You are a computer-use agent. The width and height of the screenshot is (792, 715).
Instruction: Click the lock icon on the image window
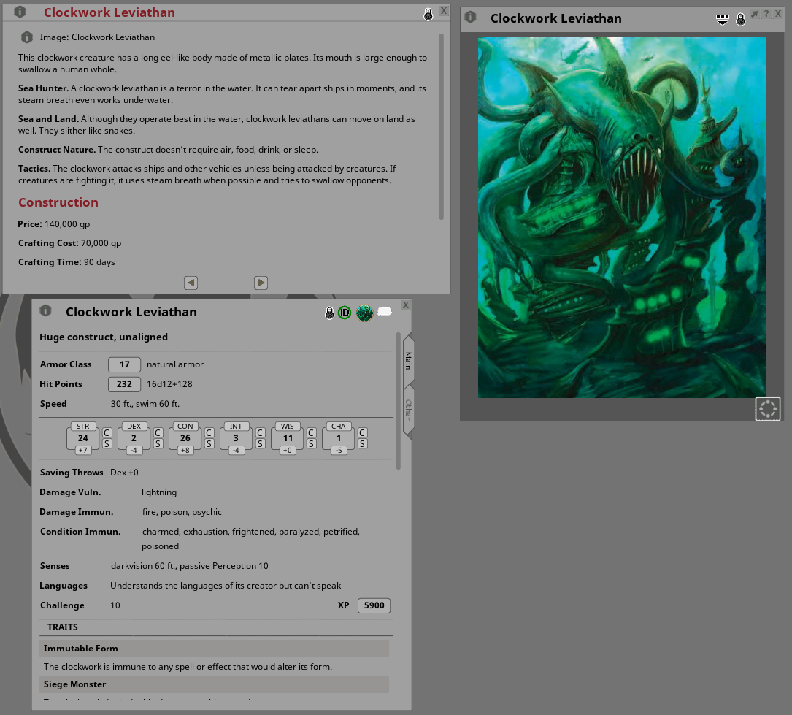point(740,19)
